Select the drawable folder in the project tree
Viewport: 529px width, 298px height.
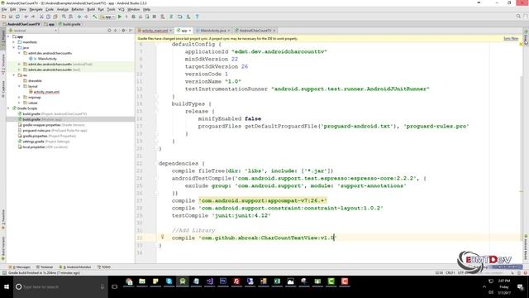35,81
